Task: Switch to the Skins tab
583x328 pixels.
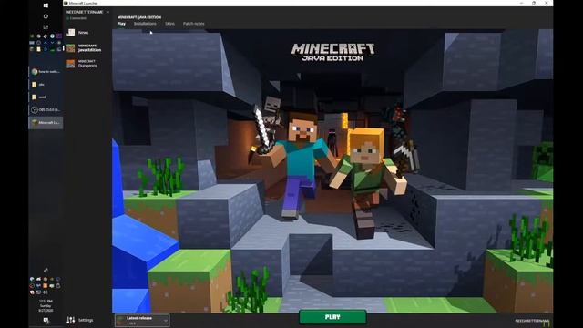Action: pos(169,24)
